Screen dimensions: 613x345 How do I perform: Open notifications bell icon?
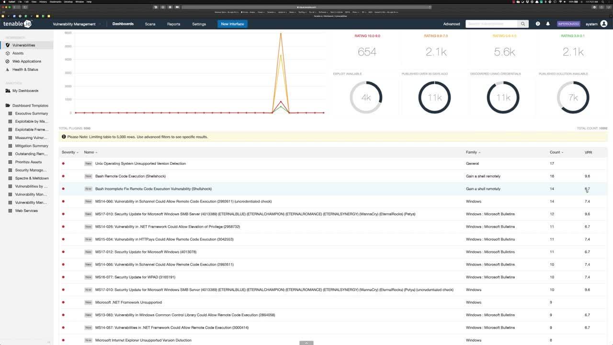pos(548,23)
